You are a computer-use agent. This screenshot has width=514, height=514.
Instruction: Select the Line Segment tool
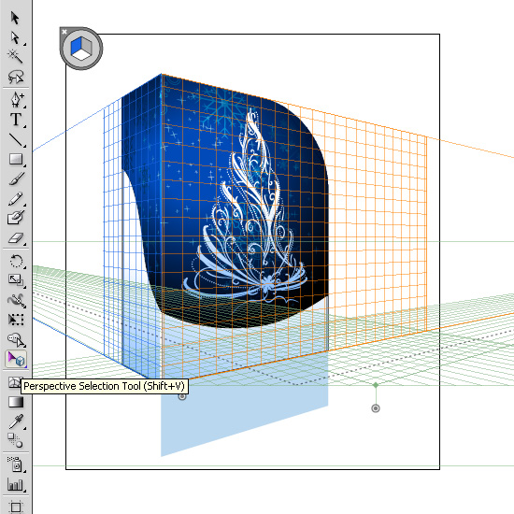point(15,139)
